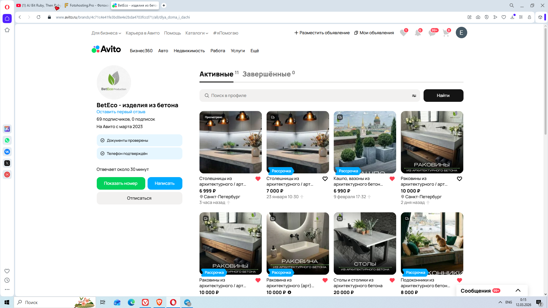Favorite the 7 000 ₽ Столешницы listing
Image resolution: width=548 pixels, height=308 pixels.
(325, 179)
